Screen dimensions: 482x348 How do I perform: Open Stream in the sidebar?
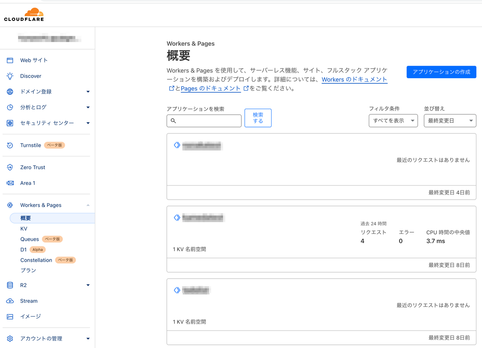pos(29,301)
